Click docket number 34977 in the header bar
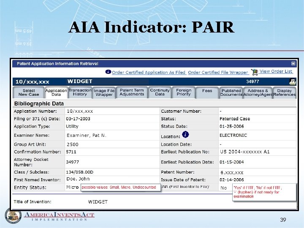Viewport: 304px width, 228px height. tap(252, 81)
